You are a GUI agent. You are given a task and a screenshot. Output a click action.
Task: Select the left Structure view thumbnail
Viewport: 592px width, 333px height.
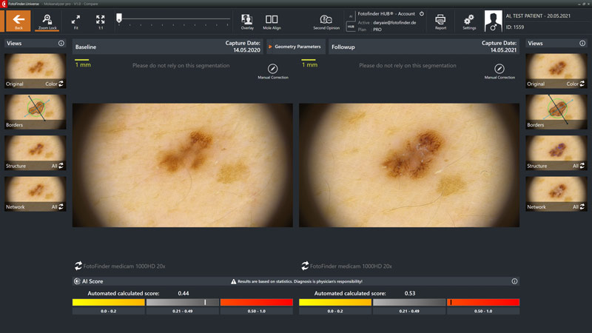pyautogui.click(x=35, y=153)
